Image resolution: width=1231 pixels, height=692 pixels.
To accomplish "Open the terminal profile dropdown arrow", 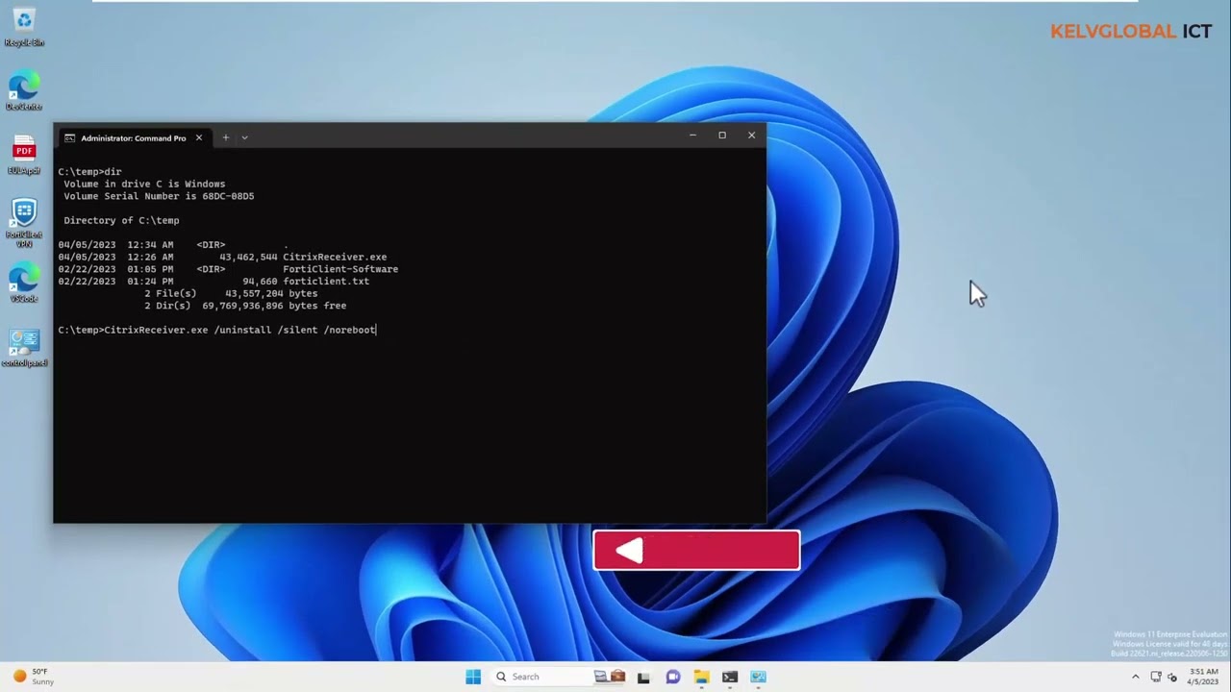I will click(244, 137).
